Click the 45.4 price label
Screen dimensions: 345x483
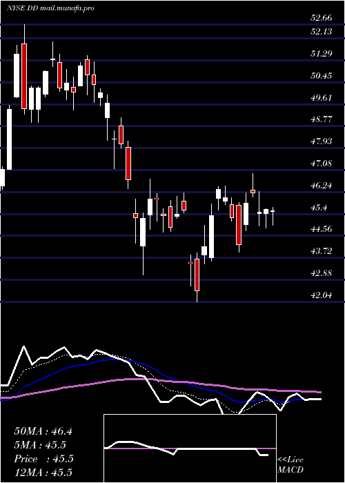pos(319,208)
